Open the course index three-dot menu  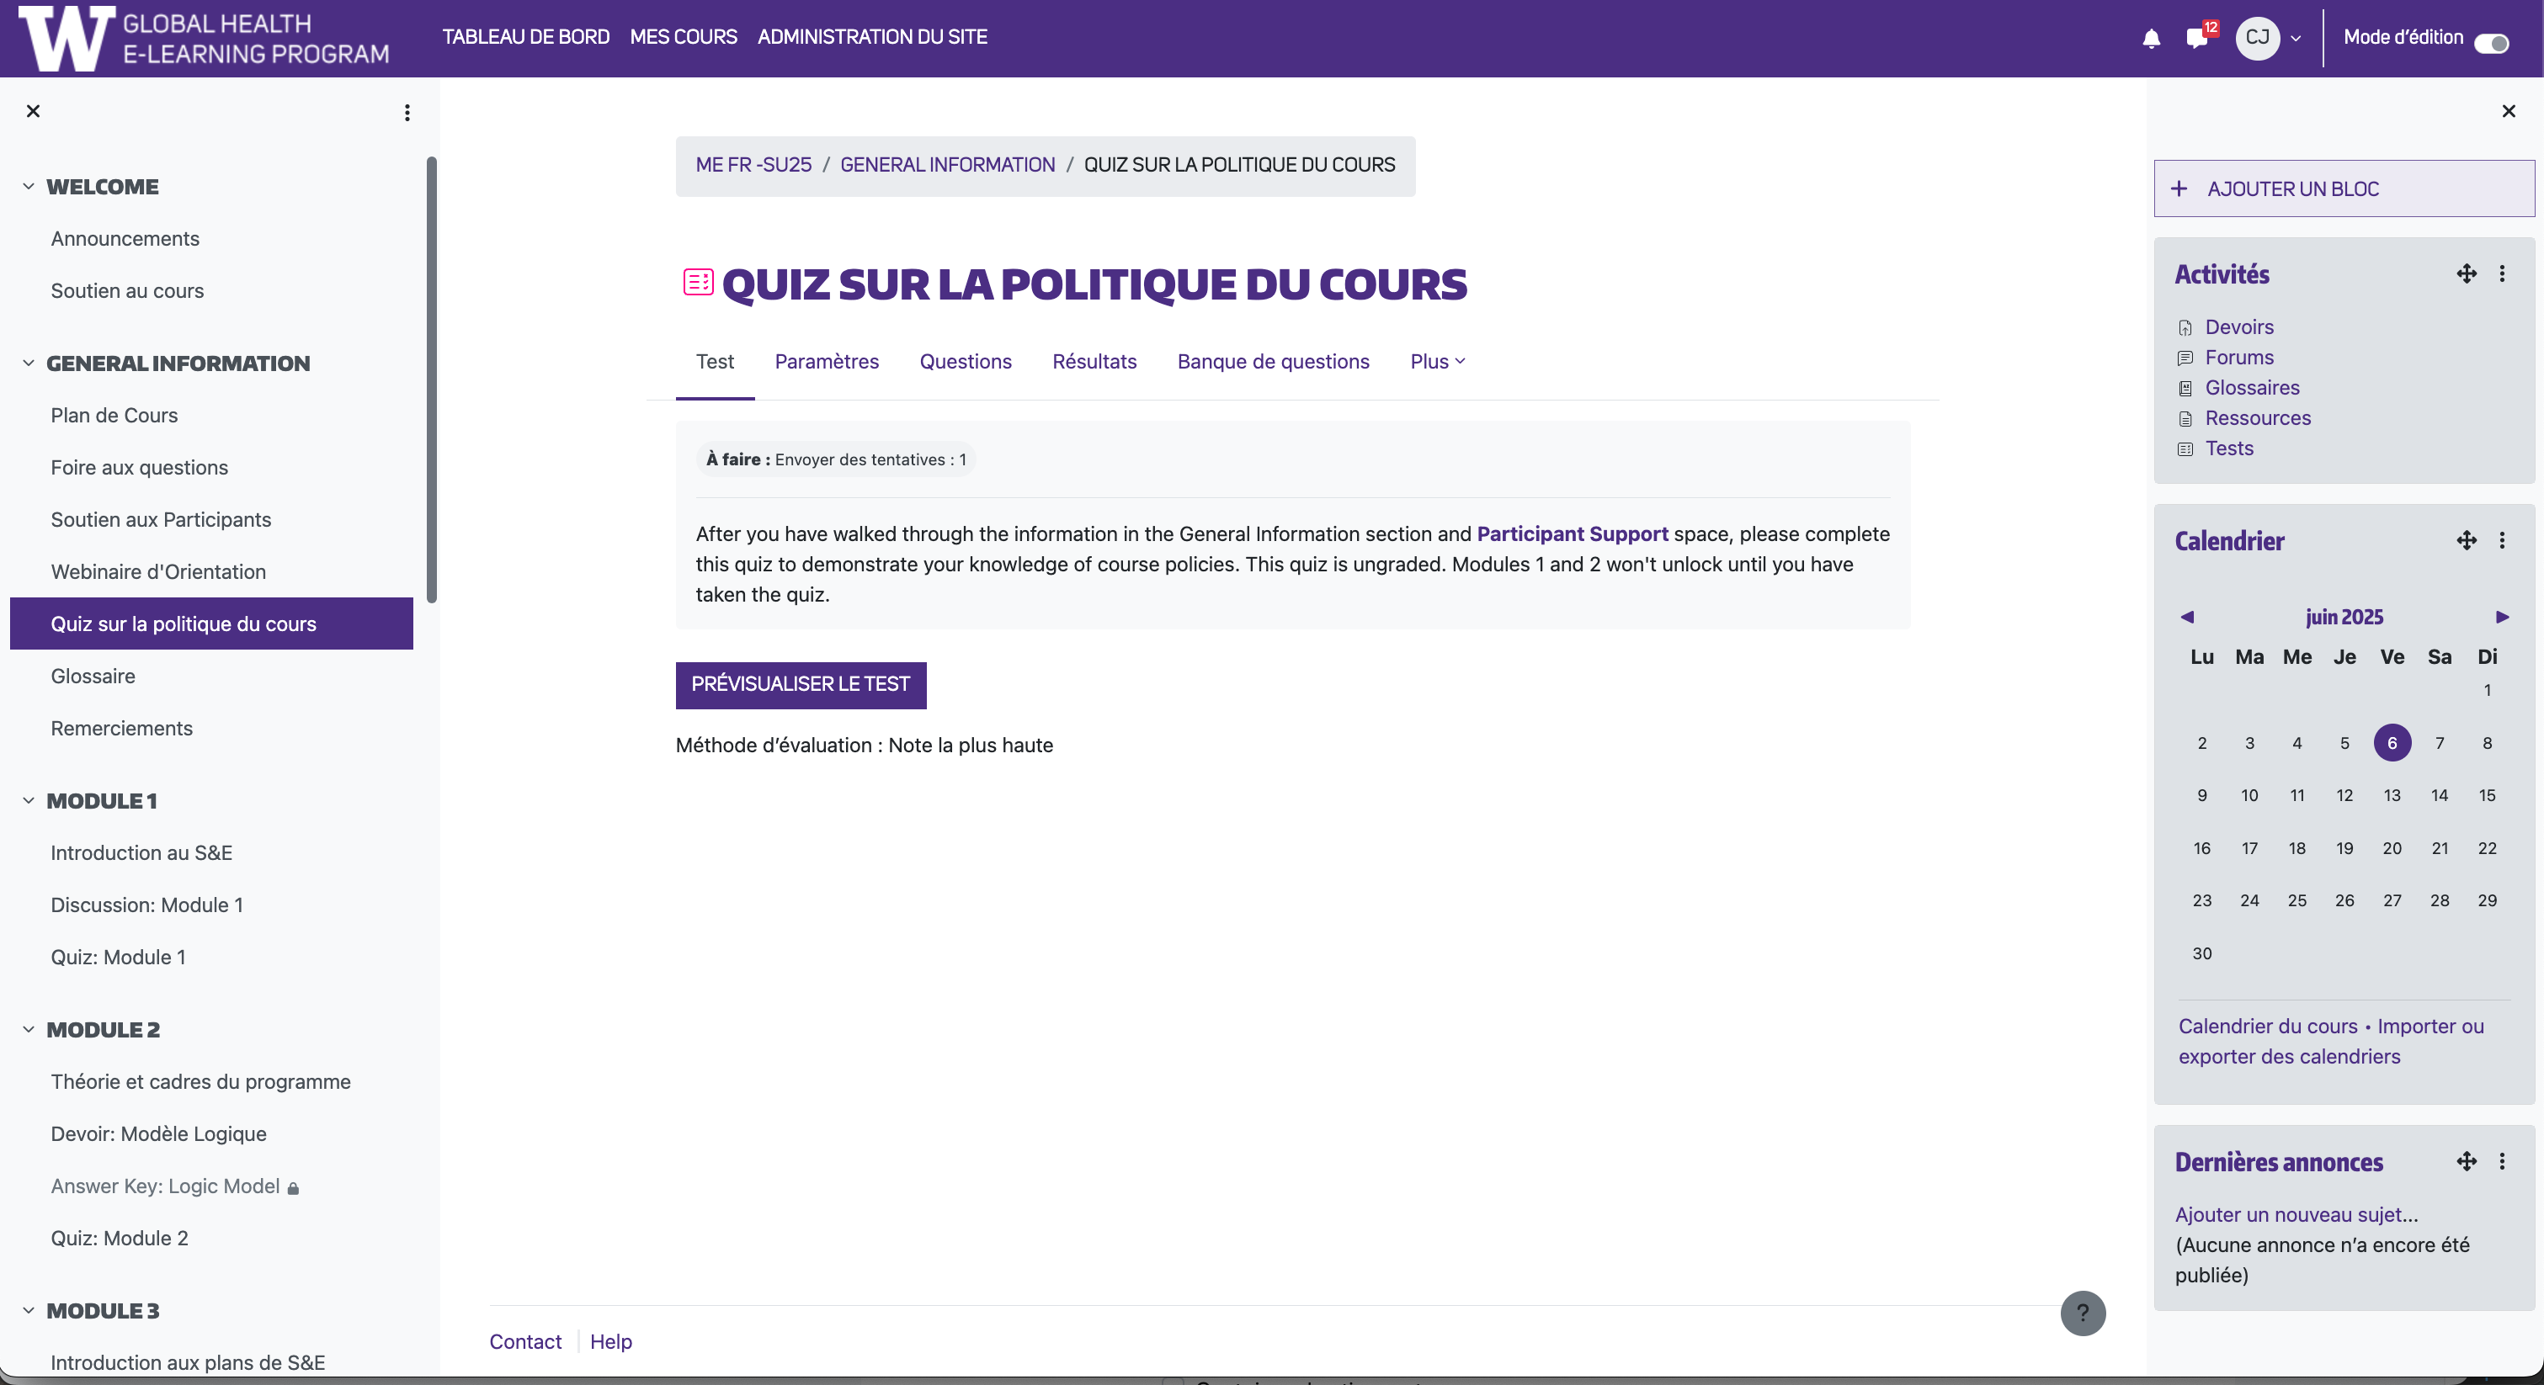[407, 113]
